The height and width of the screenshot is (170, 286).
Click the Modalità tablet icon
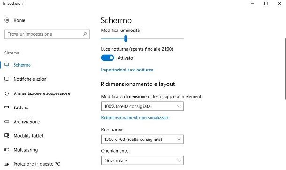tap(7, 136)
